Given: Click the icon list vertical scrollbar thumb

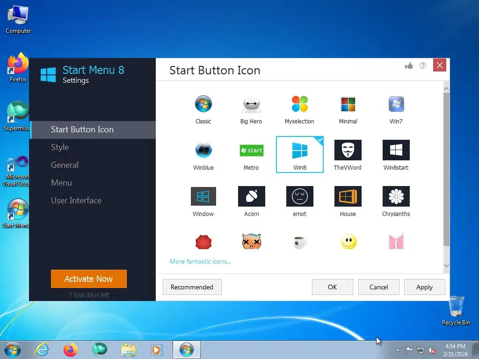Looking at the screenshot, I should (x=446, y=169).
